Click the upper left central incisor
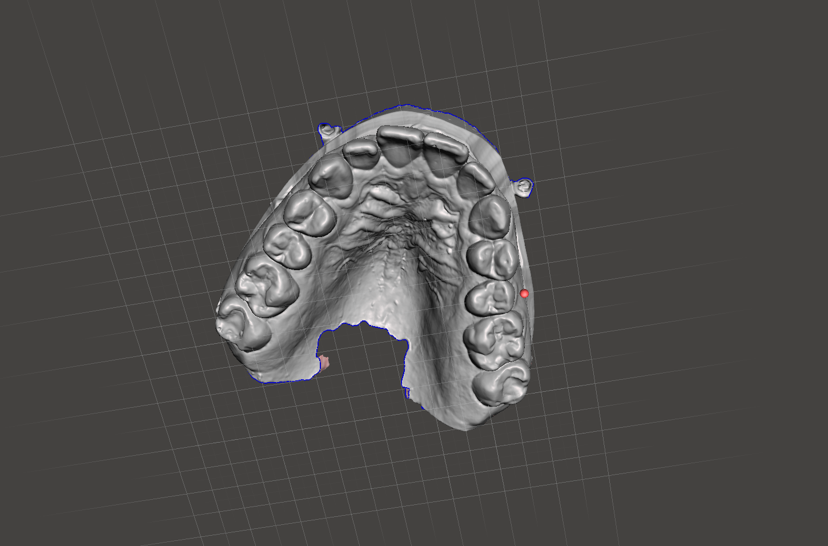This screenshot has width=828, height=546. (x=400, y=143)
